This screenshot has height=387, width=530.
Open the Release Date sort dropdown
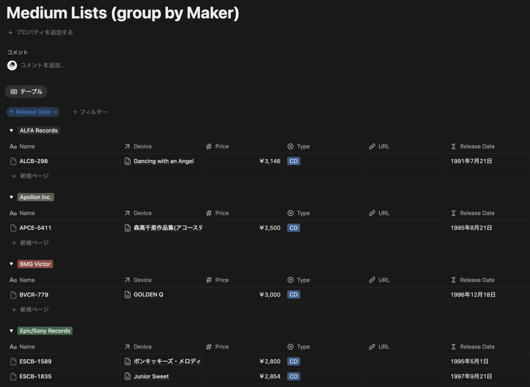(33, 112)
